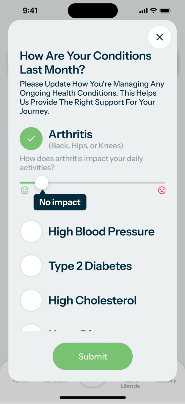
Task: Tap the battery icon in status bar
Action: (x=165, y=11)
